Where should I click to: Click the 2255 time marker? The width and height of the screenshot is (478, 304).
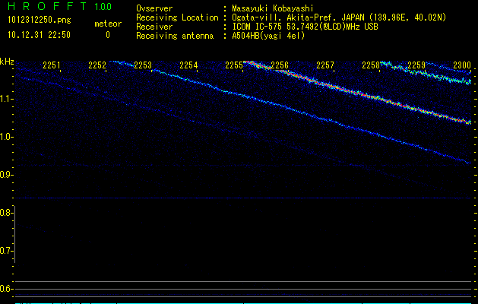234,65
